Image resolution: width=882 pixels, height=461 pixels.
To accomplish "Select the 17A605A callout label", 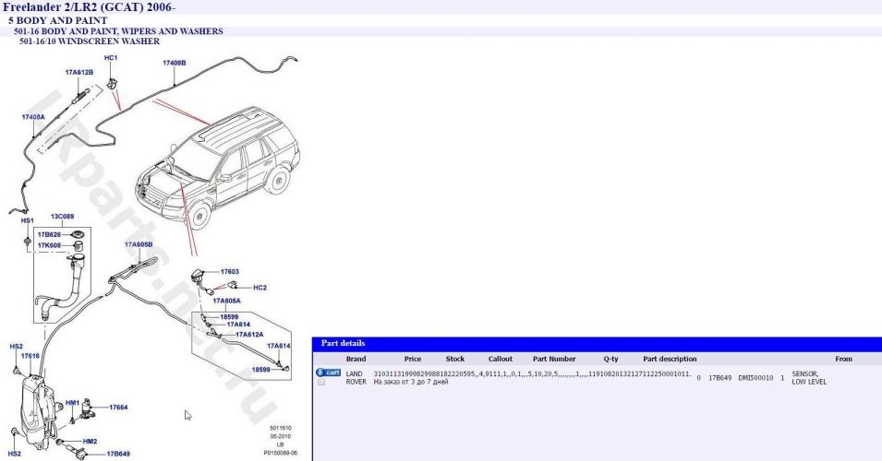I will 226,301.
